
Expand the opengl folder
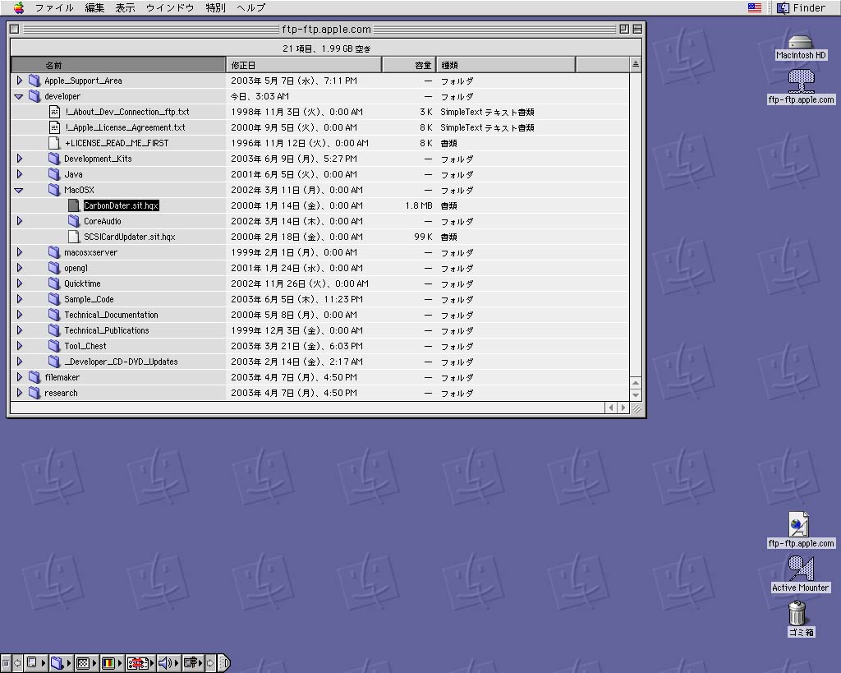tap(20, 267)
